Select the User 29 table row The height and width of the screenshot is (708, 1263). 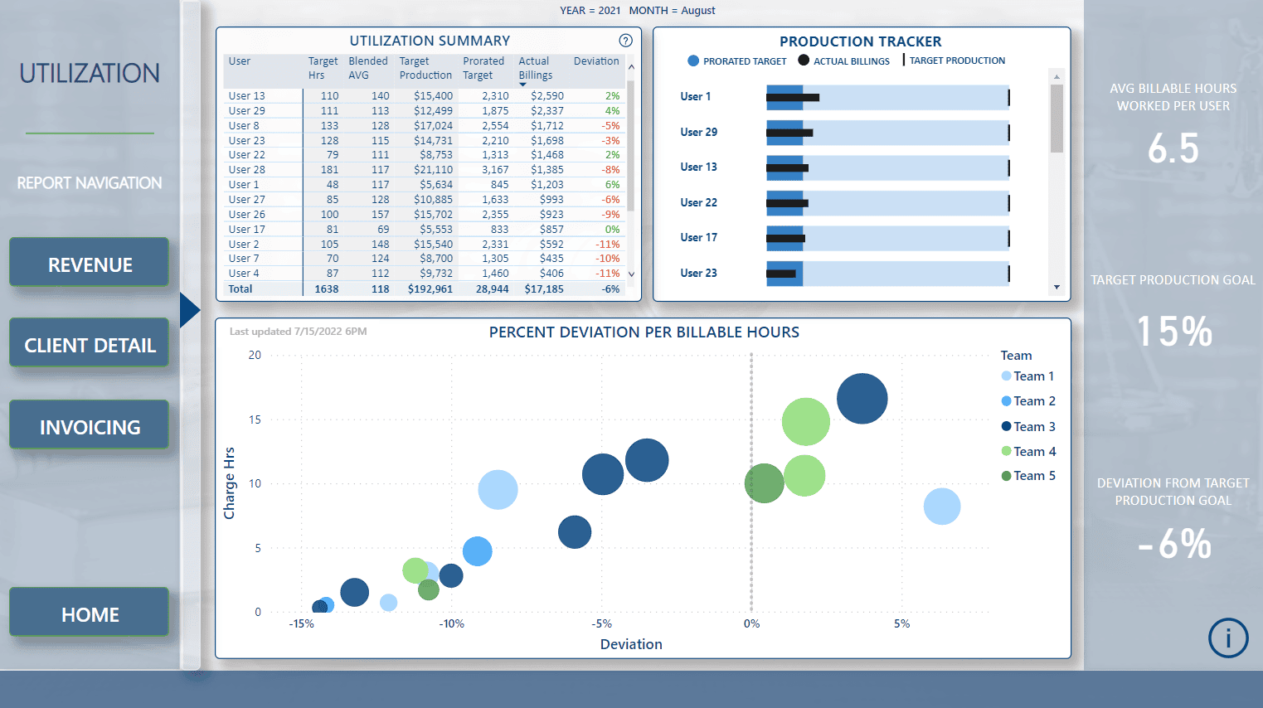click(424, 111)
